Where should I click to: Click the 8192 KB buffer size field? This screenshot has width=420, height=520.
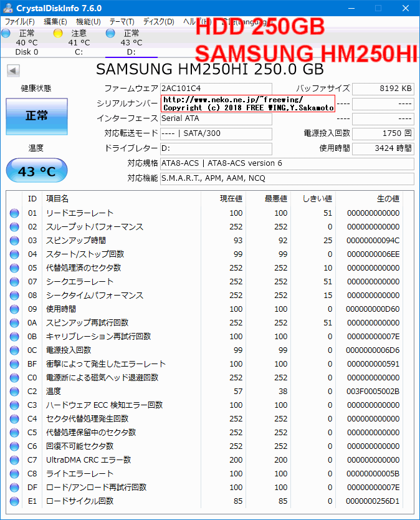click(x=383, y=89)
